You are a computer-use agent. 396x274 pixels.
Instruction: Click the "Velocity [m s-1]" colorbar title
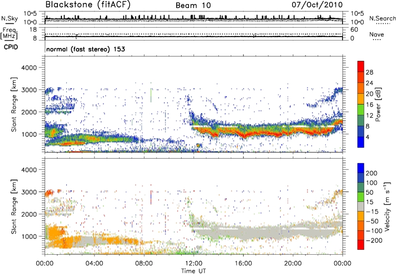coord(387,206)
